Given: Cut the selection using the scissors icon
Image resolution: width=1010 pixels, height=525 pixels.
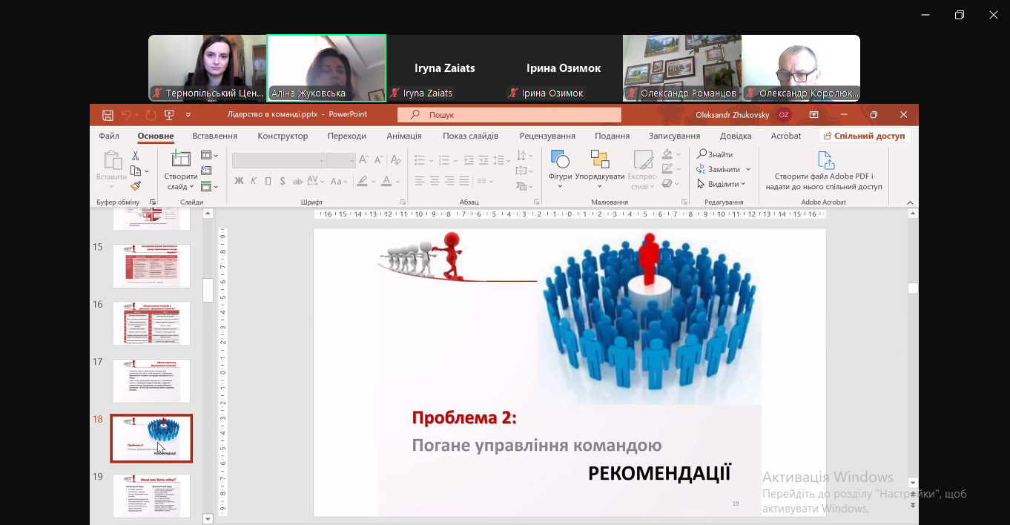Looking at the screenshot, I should click(136, 156).
